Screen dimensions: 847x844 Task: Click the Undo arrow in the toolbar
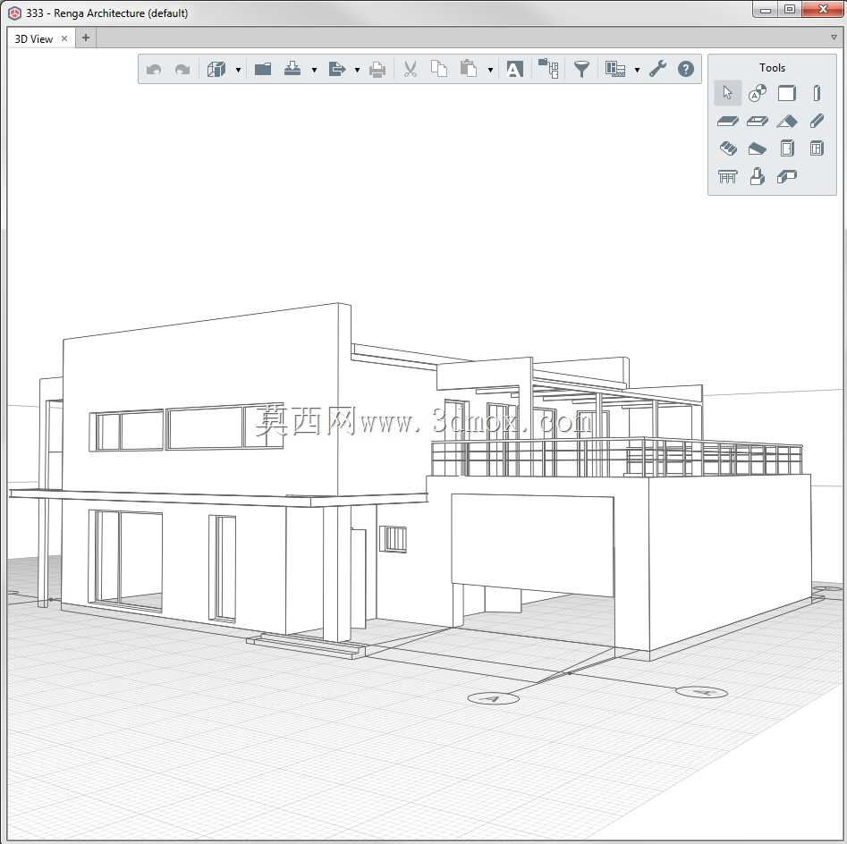[x=154, y=69]
